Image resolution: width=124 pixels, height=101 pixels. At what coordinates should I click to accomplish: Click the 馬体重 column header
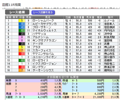click(90, 17)
